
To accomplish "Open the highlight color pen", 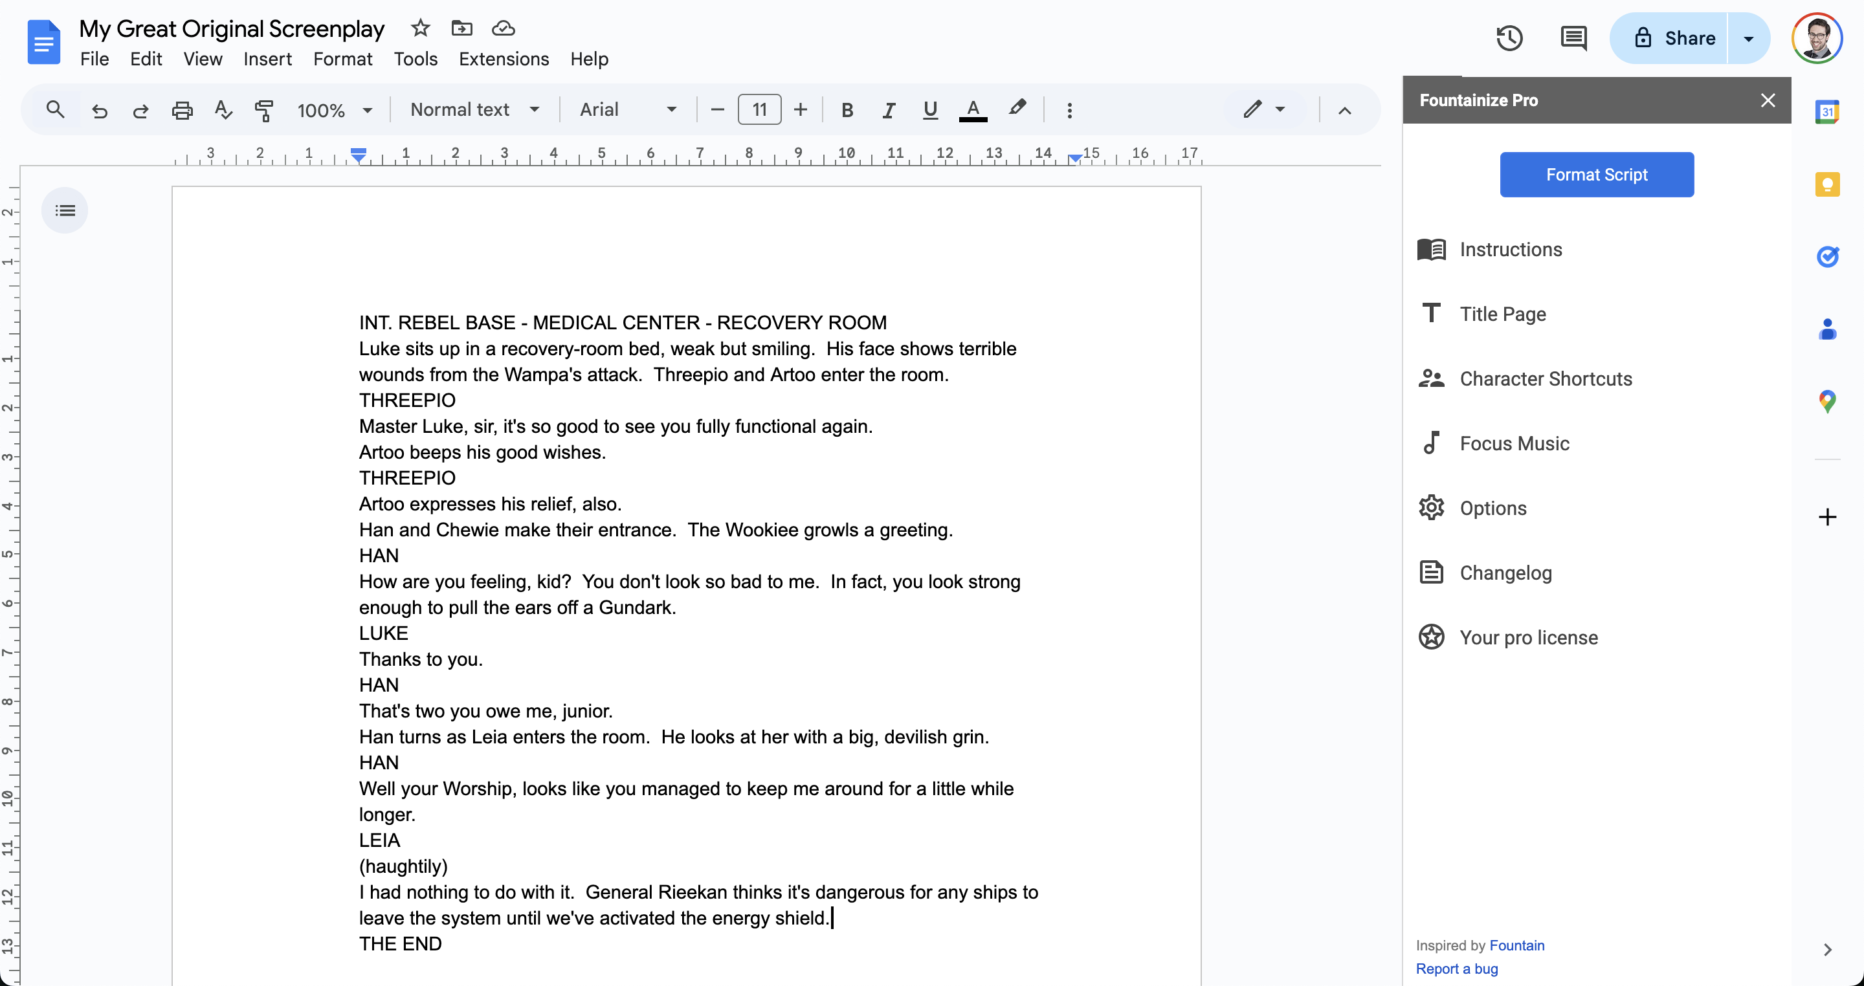I will [1017, 109].
